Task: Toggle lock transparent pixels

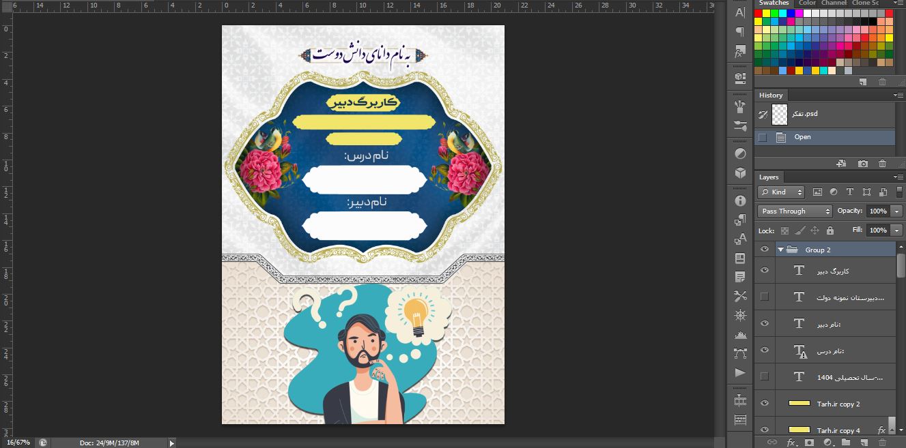Action: [784, 230]
